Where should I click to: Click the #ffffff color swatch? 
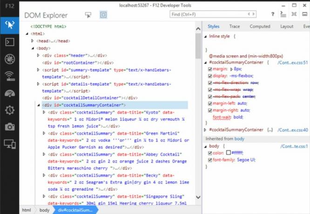point(229,153)
